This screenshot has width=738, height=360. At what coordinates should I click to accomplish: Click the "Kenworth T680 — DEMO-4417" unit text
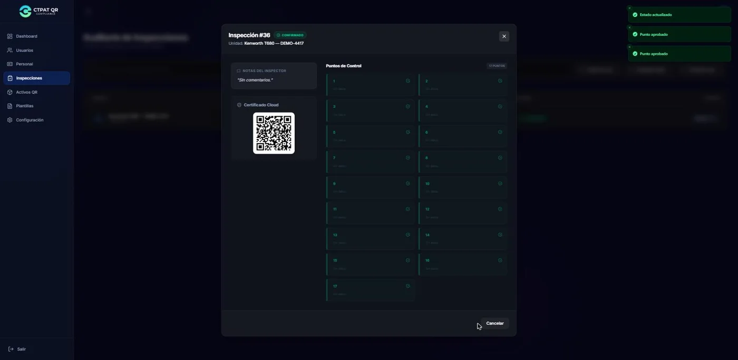tap(274, 43)
